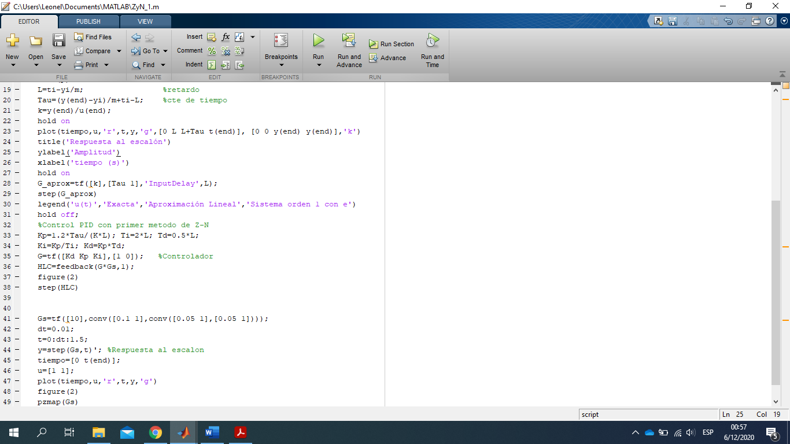Click the vertical scrollbar thumb of the editor
Viewport: 790px width, 444px height.
[x=776, y=293]
